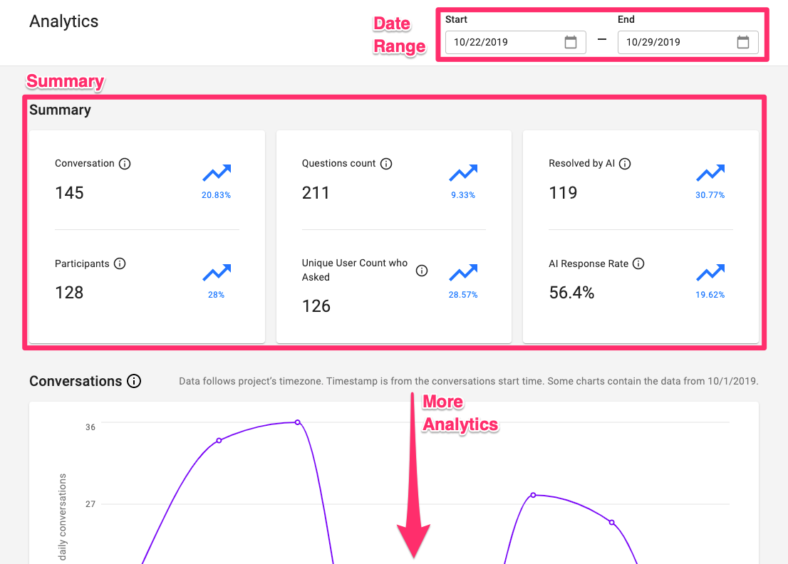The height and width of the screenshot is (564, 788).
Task: Click the Conversation trend arrow icon
Action: click(x=217, y=173)
